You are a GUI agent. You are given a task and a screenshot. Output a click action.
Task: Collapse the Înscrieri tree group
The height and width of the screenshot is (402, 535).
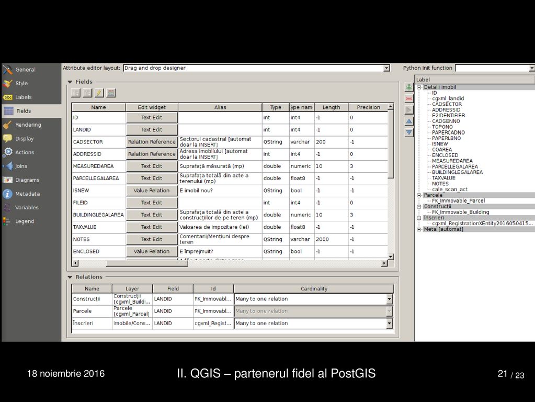click(x=419, y=218)
